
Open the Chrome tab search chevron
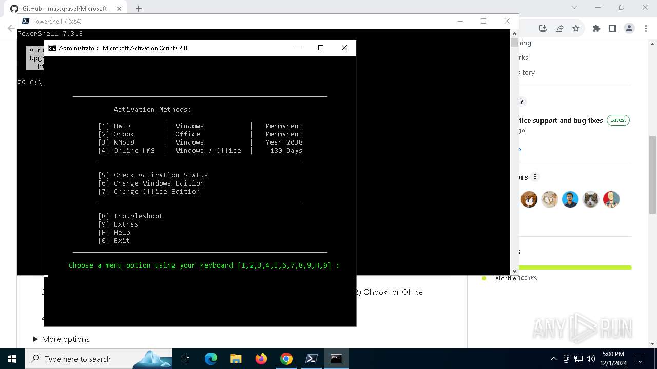click(574, 8)
